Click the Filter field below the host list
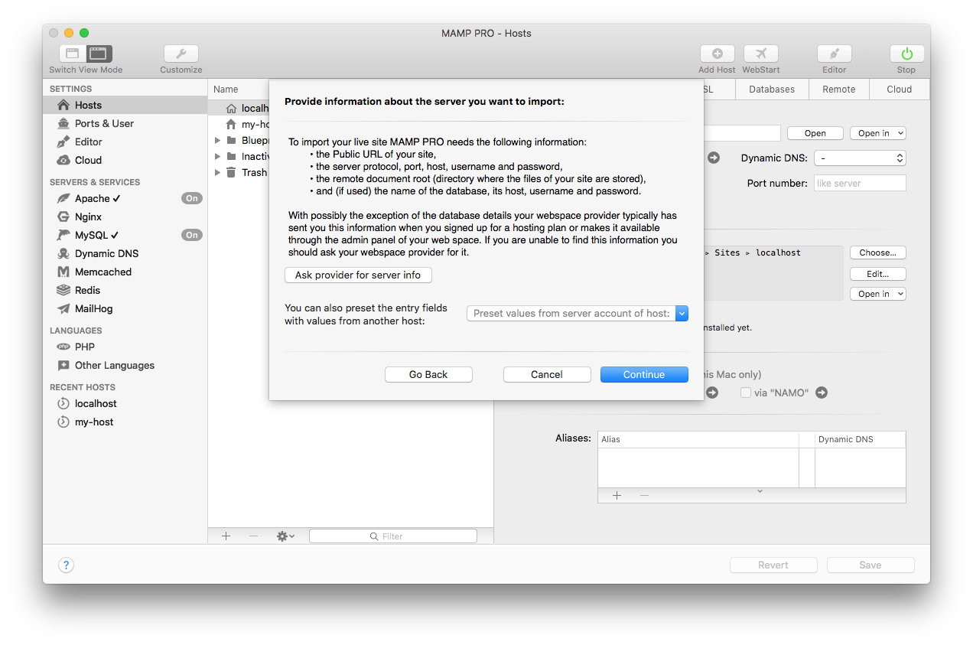The width and height of the screenshot is (973, 645). click(392, 536)
